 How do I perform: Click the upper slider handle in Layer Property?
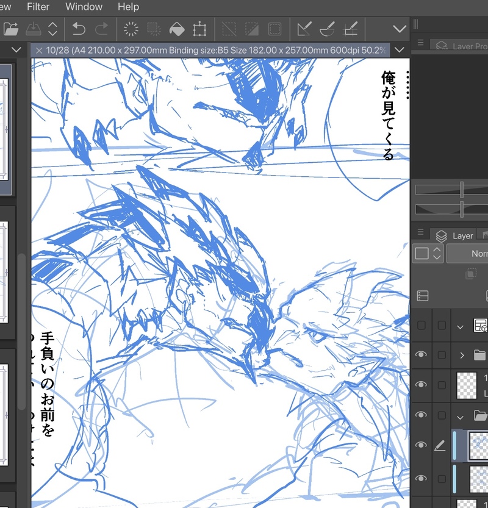point(462,190)
